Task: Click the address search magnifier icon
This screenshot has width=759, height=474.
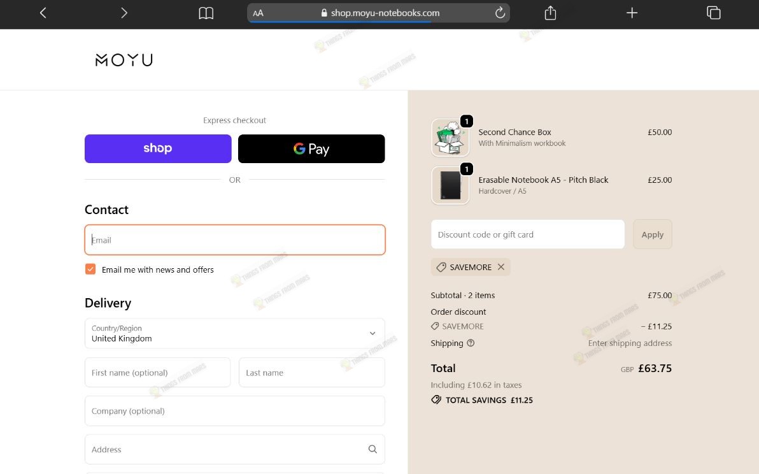Action: (372, 449)
